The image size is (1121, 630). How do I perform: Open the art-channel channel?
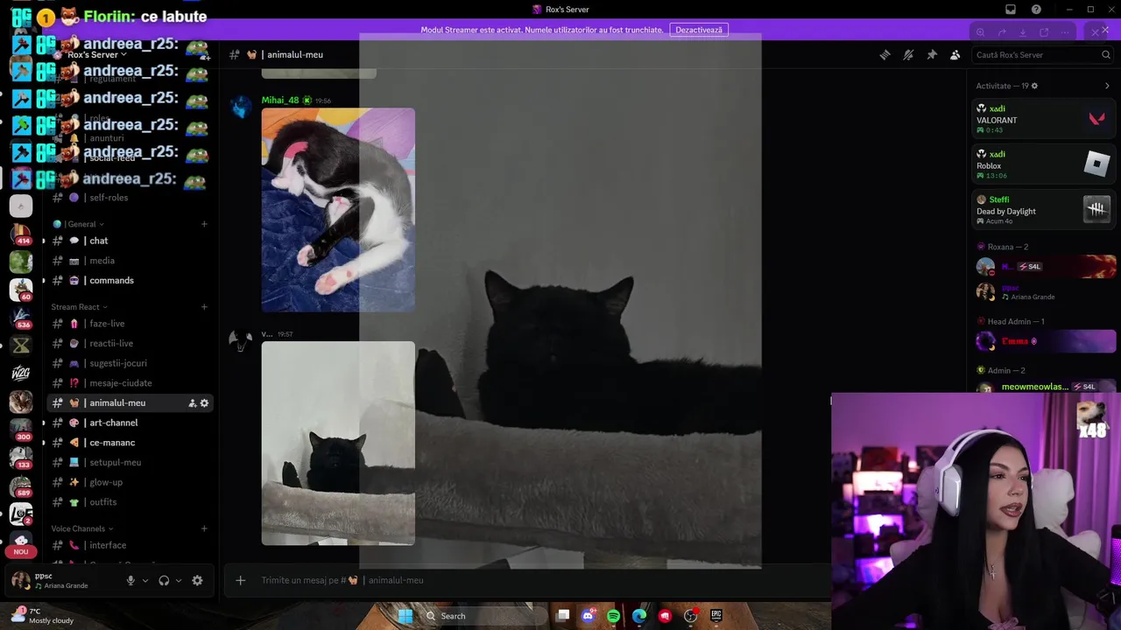pos(130,423)
